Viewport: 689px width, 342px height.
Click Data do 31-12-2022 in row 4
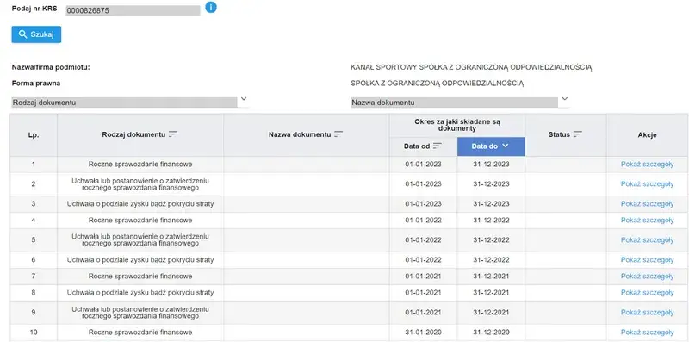click(491, 221)
